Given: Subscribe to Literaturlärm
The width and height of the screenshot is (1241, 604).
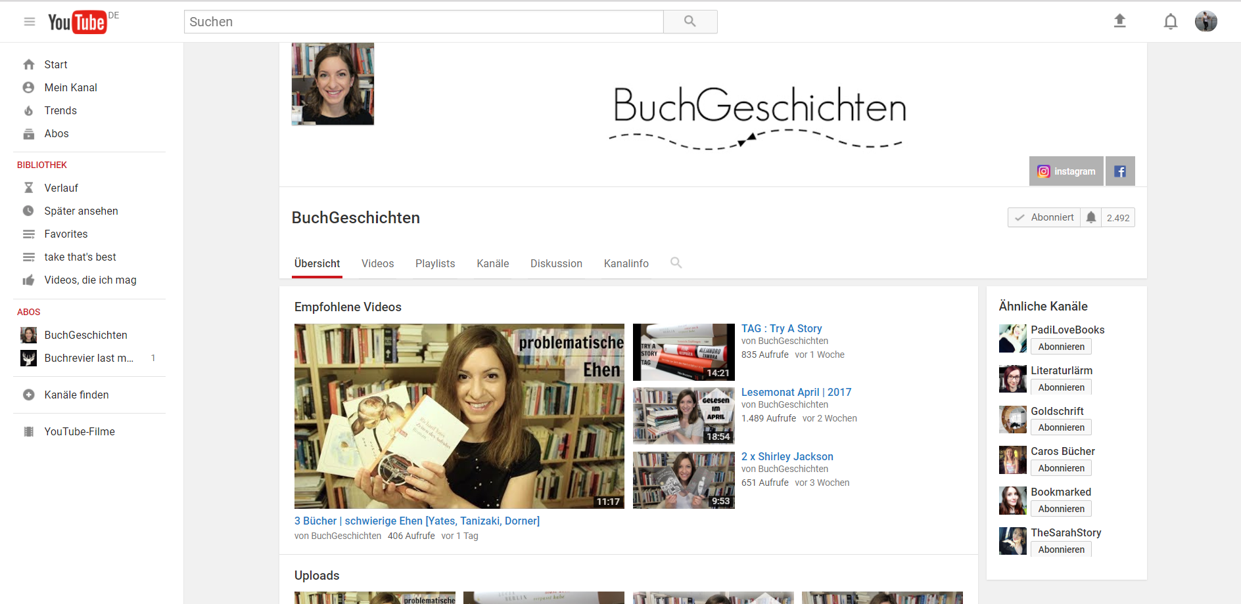Looking at the screenshot, I should [x=1061, y=387].
